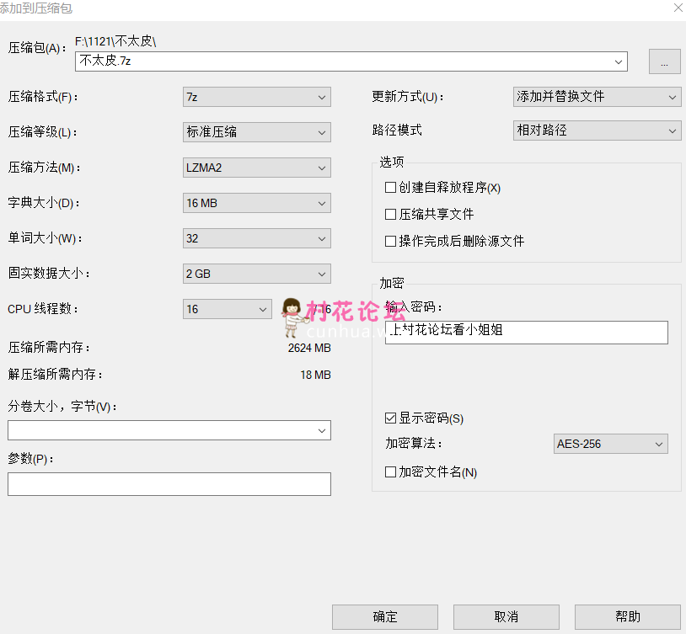Image resolution: width=686 pixels, height=634 pixels.
Task: Enable encrypt file names checkbox
Action: coord(390,472)
